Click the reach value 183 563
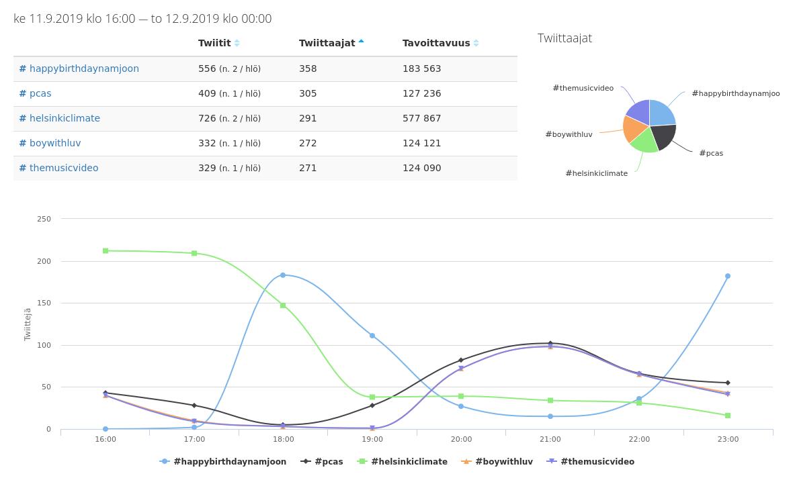This screenshot has width=793, height=480. click(422, 68)
